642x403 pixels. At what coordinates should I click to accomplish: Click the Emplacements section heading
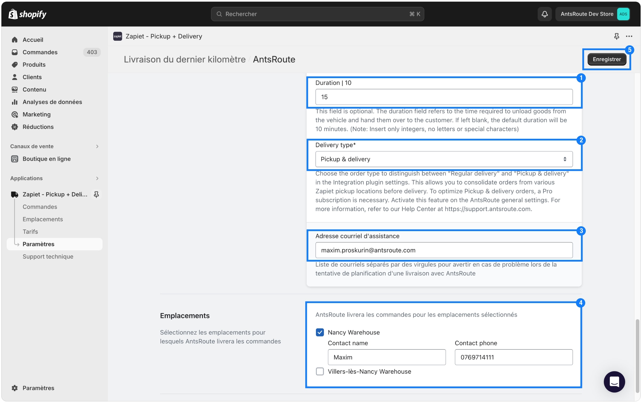185,316
